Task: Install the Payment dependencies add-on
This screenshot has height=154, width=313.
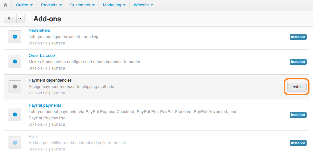Action: [297, 87]
